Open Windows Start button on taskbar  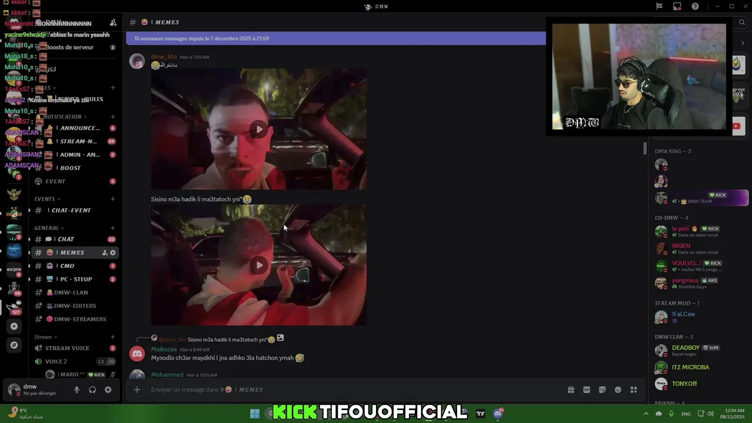(x=255, y=414)
